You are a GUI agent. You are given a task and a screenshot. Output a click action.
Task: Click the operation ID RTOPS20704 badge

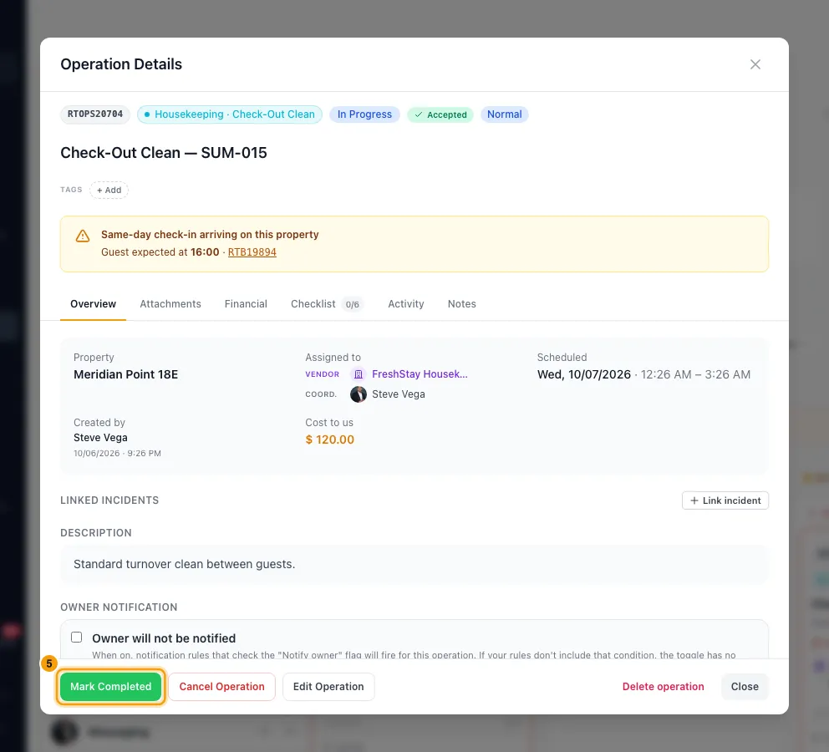(x=95, y=114)
